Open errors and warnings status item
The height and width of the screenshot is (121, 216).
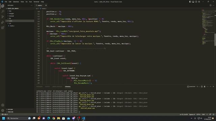(4, 114)
